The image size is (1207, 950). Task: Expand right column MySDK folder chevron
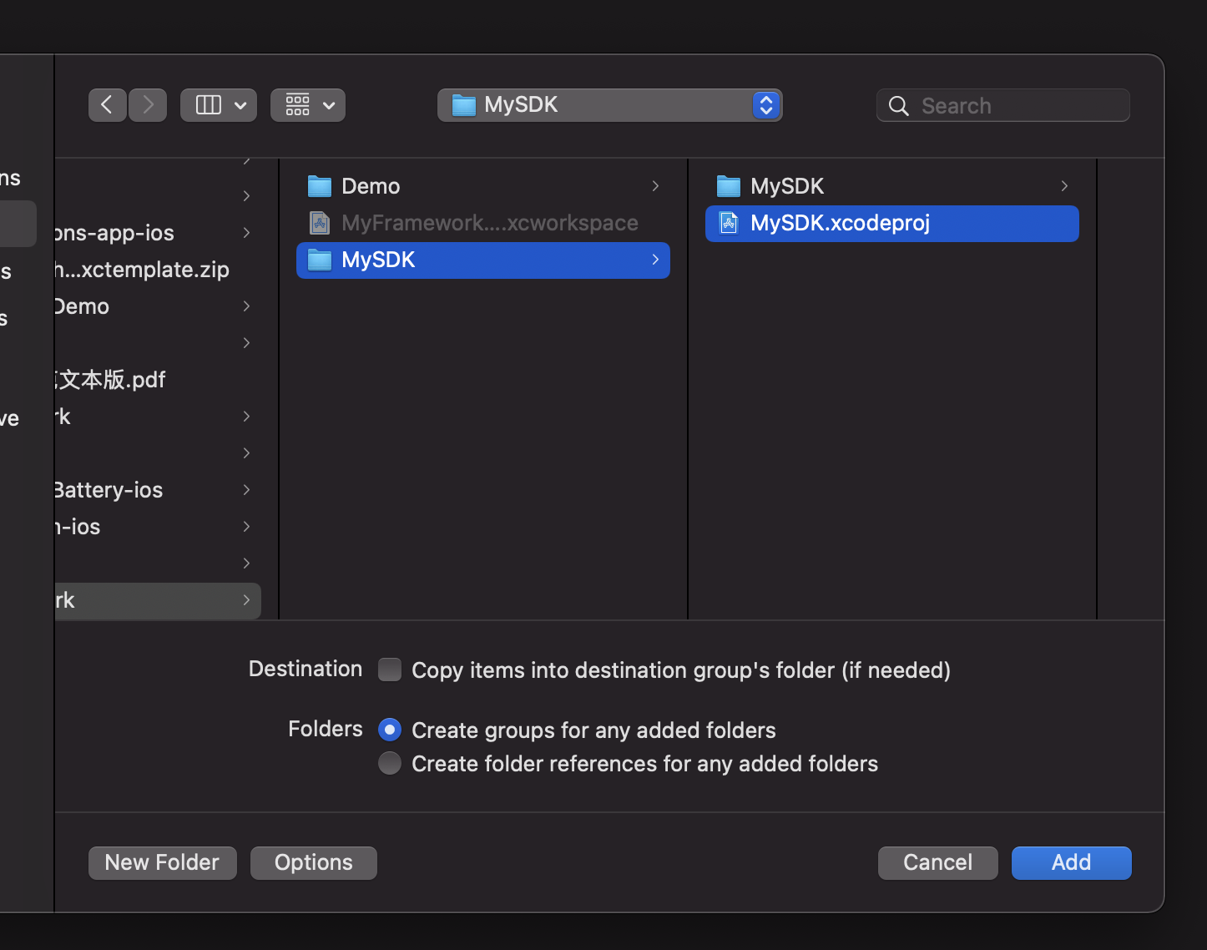[x=1064, y=186]
